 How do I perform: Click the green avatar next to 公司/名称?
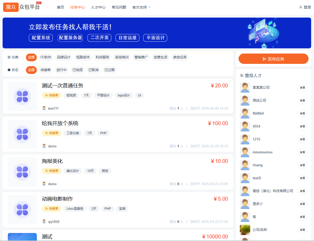tap(245, 230)
